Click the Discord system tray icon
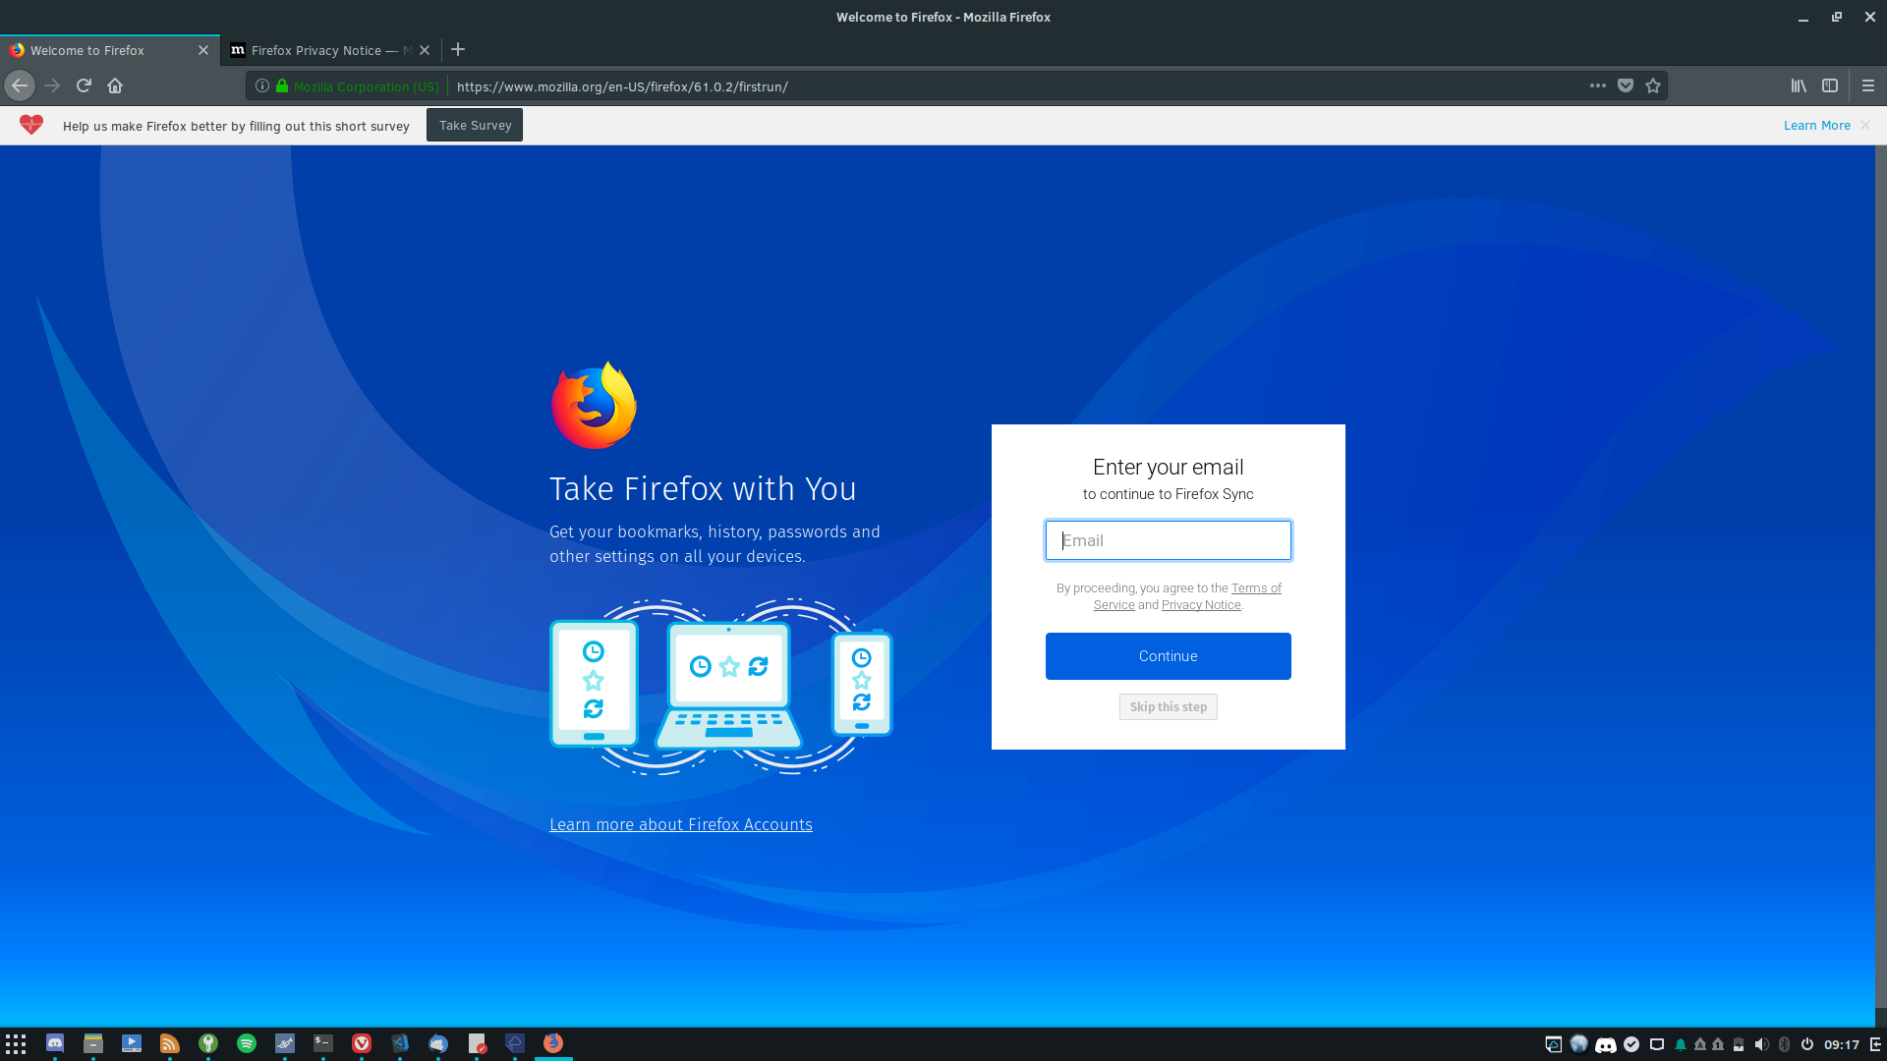The height and width of the screenshot is (1061, 1887). 1606,1044
